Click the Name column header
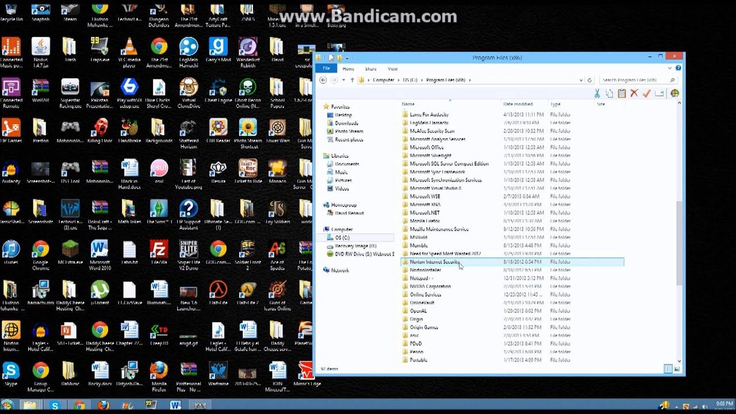 click(x=408, y=105)
